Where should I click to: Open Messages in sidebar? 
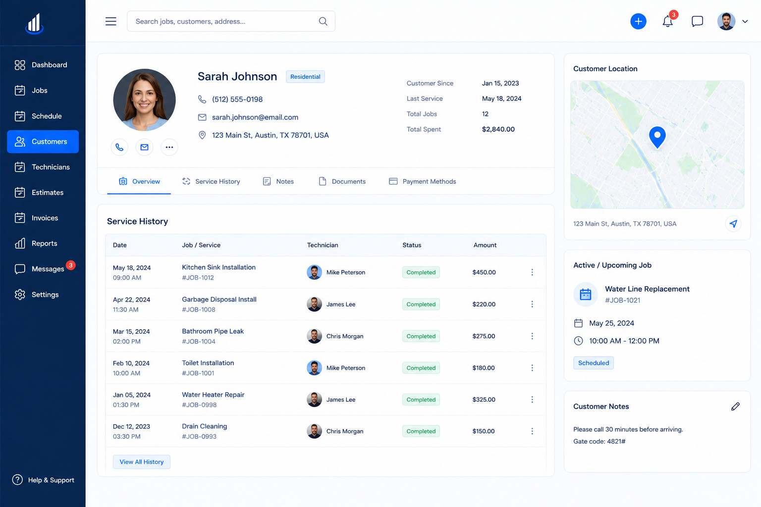click(43, 269)
